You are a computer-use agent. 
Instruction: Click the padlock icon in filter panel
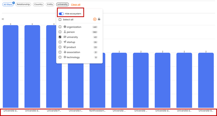click(99, 19)
